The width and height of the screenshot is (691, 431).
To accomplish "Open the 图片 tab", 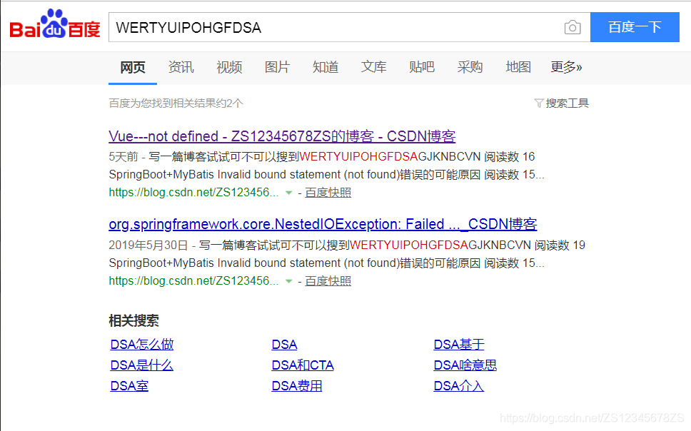I will (x=277, y=67).
